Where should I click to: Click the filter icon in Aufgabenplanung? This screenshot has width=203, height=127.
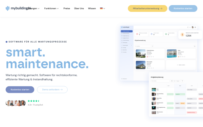(x=182, y=81)
